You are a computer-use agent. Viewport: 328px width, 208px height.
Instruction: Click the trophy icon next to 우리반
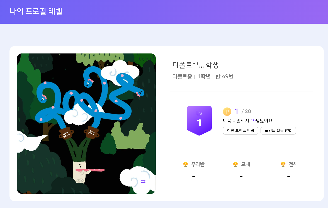pos(185,165)
